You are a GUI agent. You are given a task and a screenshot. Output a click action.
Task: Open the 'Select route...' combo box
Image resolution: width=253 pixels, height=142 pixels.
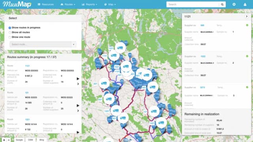[43, 44]
